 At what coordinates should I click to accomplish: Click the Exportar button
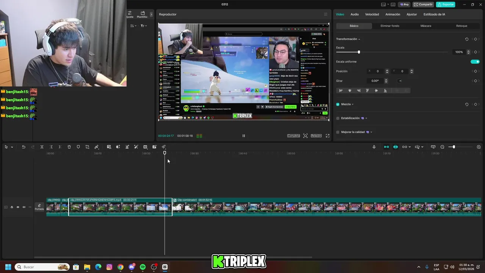click(x=446, y=5)
